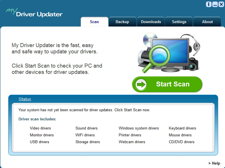Screen dimensions: 225x168
Task: Click the info icon in title bar
Action: click(209, 4)
